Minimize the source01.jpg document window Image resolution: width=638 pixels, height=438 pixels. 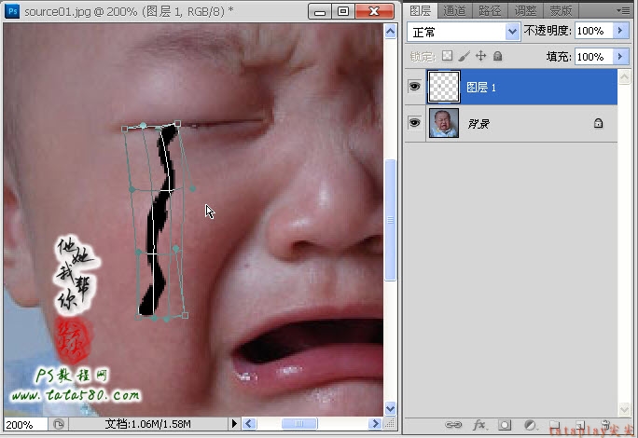pos(320,11)
